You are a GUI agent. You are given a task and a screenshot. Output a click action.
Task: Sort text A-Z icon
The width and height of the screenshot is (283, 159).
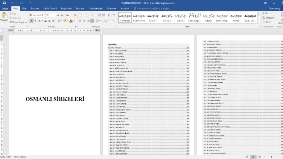109,15
